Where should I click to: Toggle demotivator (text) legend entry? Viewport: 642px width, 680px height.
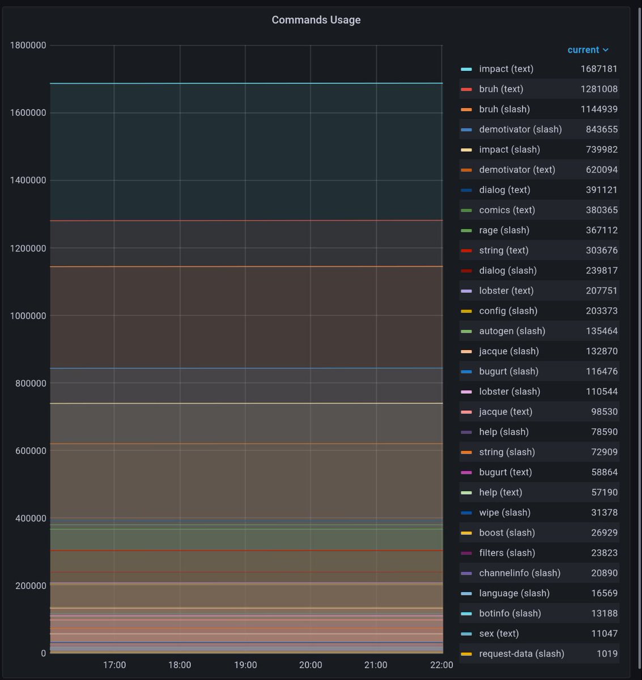[x=517, y=169]
